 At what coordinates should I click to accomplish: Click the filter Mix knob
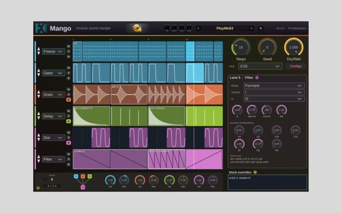[282, 110]
